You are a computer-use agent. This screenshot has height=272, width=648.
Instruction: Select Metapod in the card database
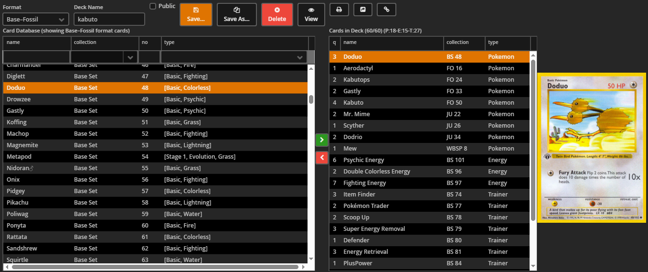[156, 157]
